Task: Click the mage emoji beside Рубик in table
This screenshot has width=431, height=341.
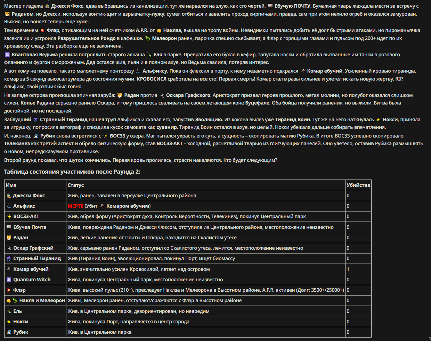Action: click(x=9, y=332)
